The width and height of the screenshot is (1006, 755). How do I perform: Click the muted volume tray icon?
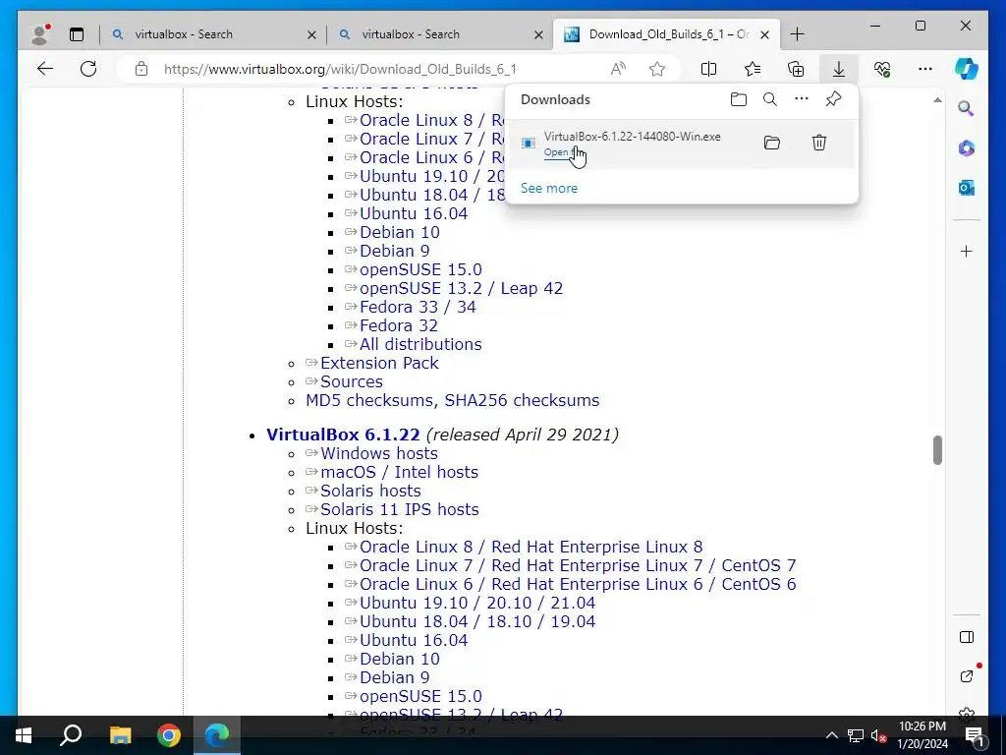tap(878, 735)
